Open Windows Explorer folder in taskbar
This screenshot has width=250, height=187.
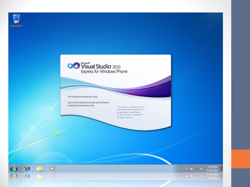click(40, 169)
